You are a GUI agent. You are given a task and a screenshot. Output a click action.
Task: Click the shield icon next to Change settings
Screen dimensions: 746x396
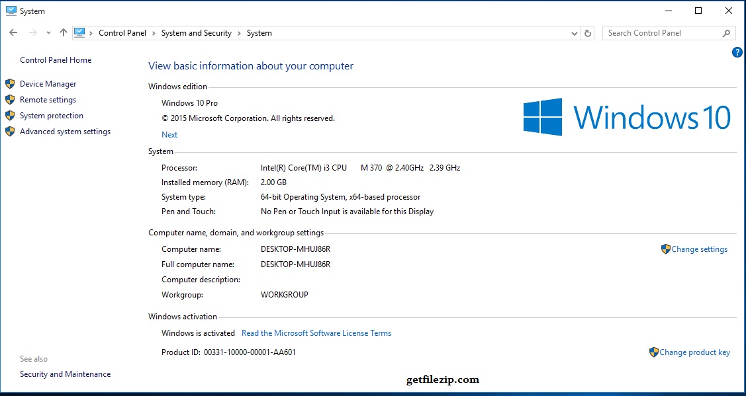click(666, 249)
